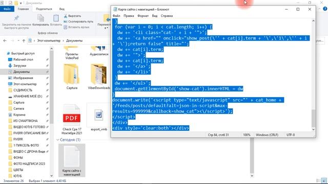Open the Формат menu in Notepad
This screenshot has width=328, height=184.
coord(143,16)
